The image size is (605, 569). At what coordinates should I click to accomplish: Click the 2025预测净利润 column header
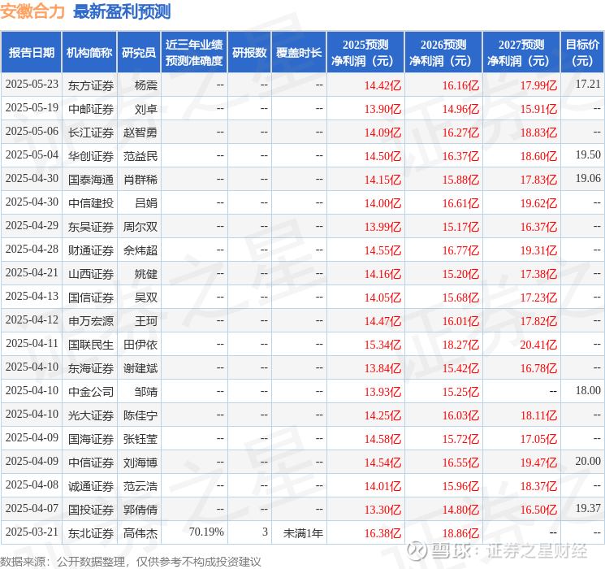pyautogui.click(x=365, y=52)
